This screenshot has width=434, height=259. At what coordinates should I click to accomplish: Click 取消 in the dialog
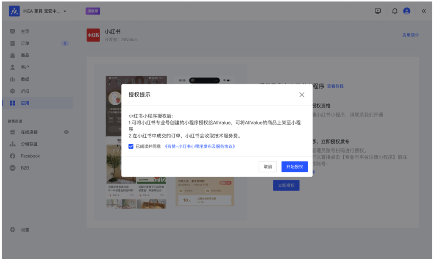[x=268, y=167]
